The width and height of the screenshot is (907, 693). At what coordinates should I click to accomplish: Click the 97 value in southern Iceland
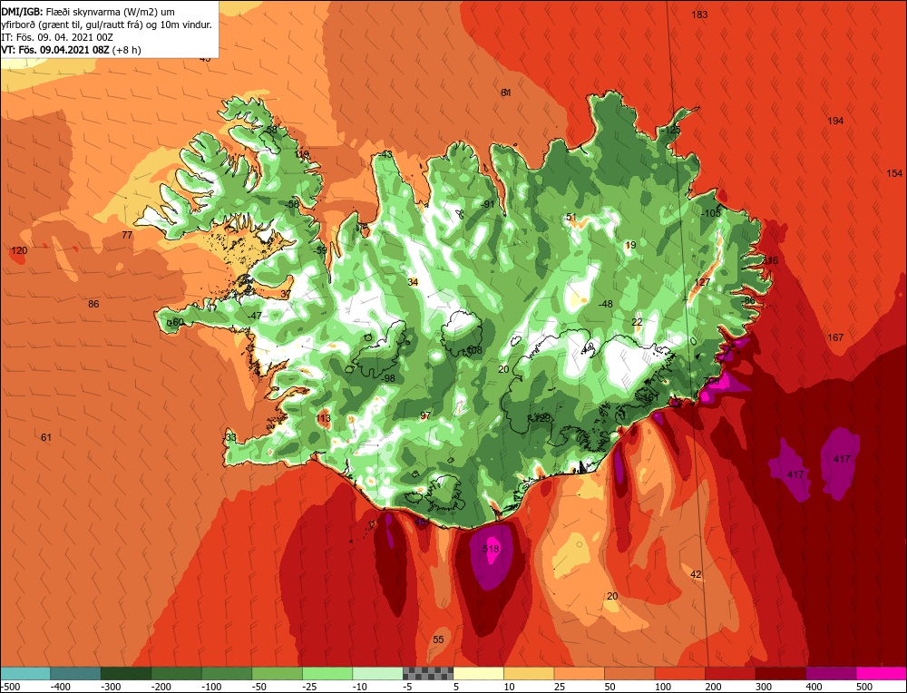tap(425, 415)
